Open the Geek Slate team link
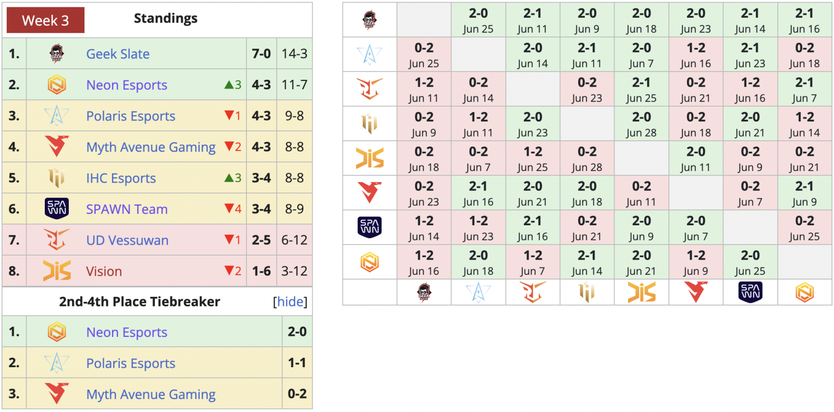Image resolution: width=834 pixels, height=412 pixels. pos(118,54)
